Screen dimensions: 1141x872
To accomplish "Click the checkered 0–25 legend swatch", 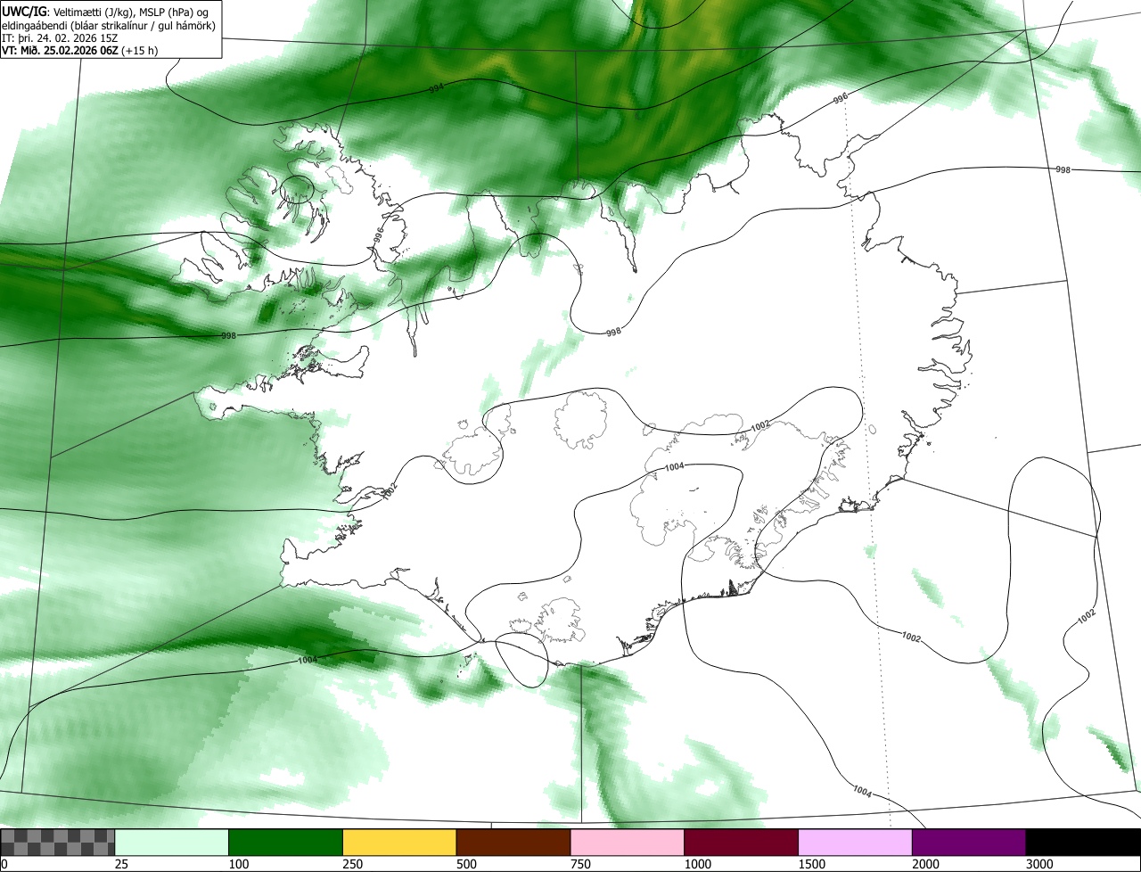I will coord(58,842).
